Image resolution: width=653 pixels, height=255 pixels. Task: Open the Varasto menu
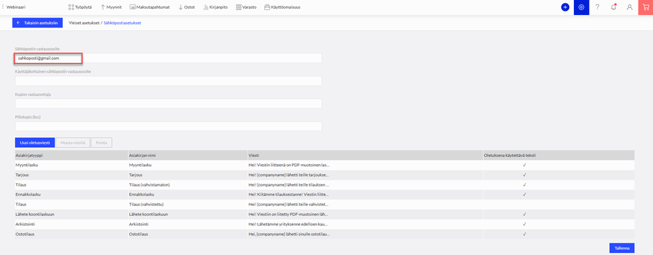coord(246,7)
